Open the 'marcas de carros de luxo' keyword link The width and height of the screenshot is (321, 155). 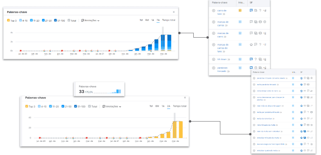223,48
